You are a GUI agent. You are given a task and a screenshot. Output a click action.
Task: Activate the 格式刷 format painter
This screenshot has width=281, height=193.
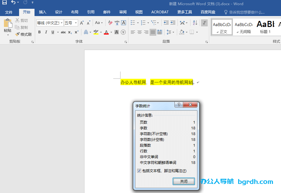click(24, 34)
